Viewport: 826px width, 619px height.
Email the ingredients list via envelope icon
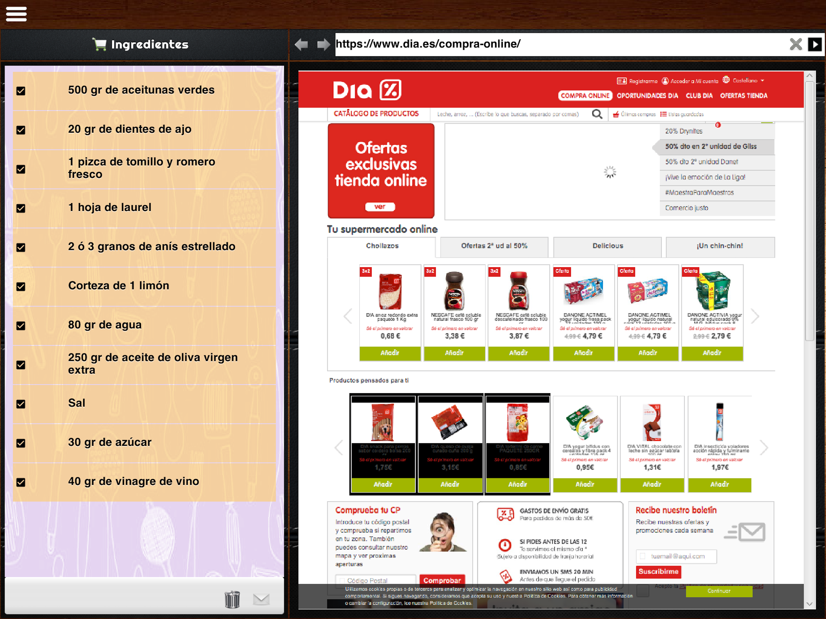click(x=261, y=599)
